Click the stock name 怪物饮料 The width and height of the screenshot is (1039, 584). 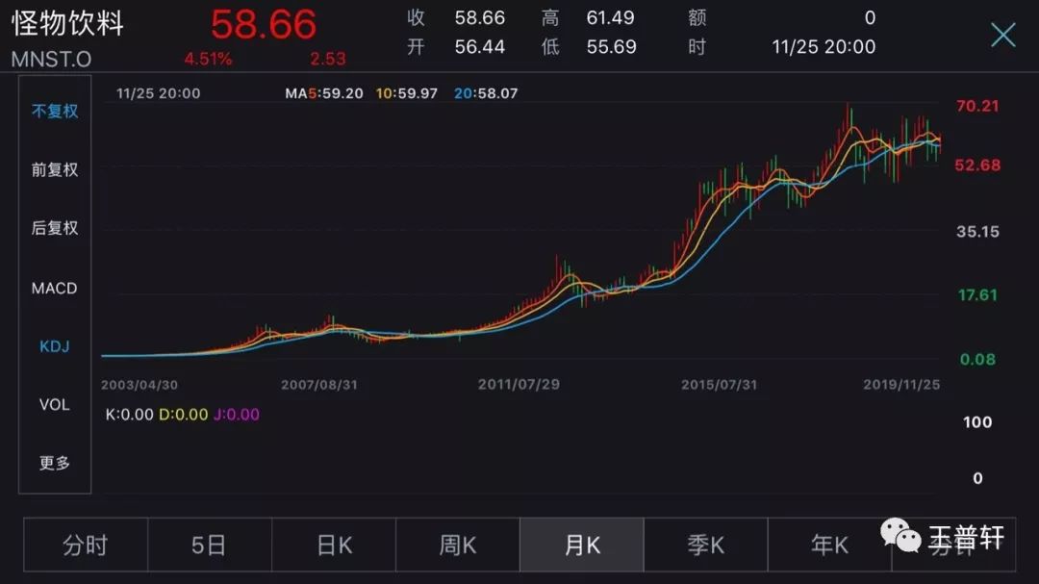pyautogui.click(x=67, y=22)
